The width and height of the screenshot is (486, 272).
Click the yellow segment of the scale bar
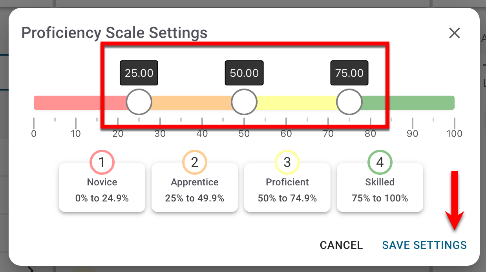(296, 103)
